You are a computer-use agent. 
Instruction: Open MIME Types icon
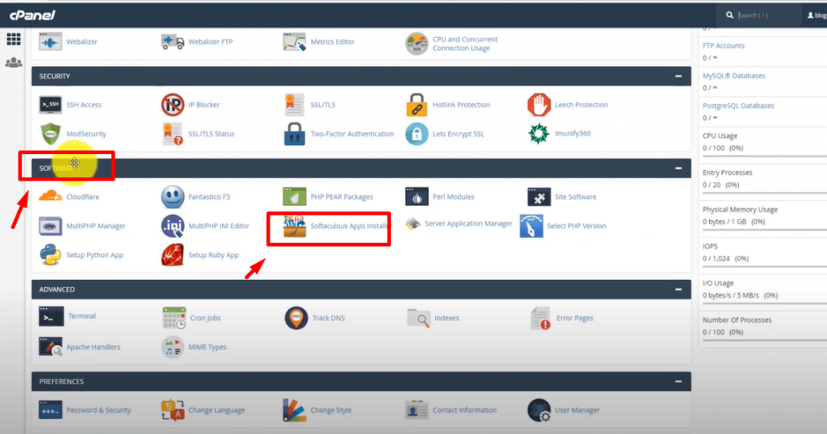pos(173,347)
